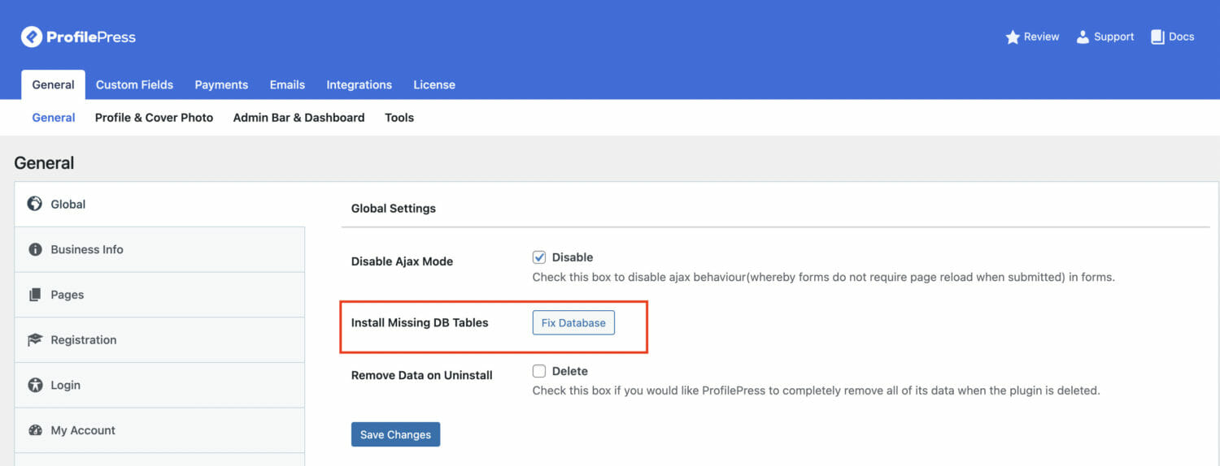The width and height of the screenshot is (1220, 466).
Task: Click the My Account dashboard gauge icon
Action: tap(35, 430)
